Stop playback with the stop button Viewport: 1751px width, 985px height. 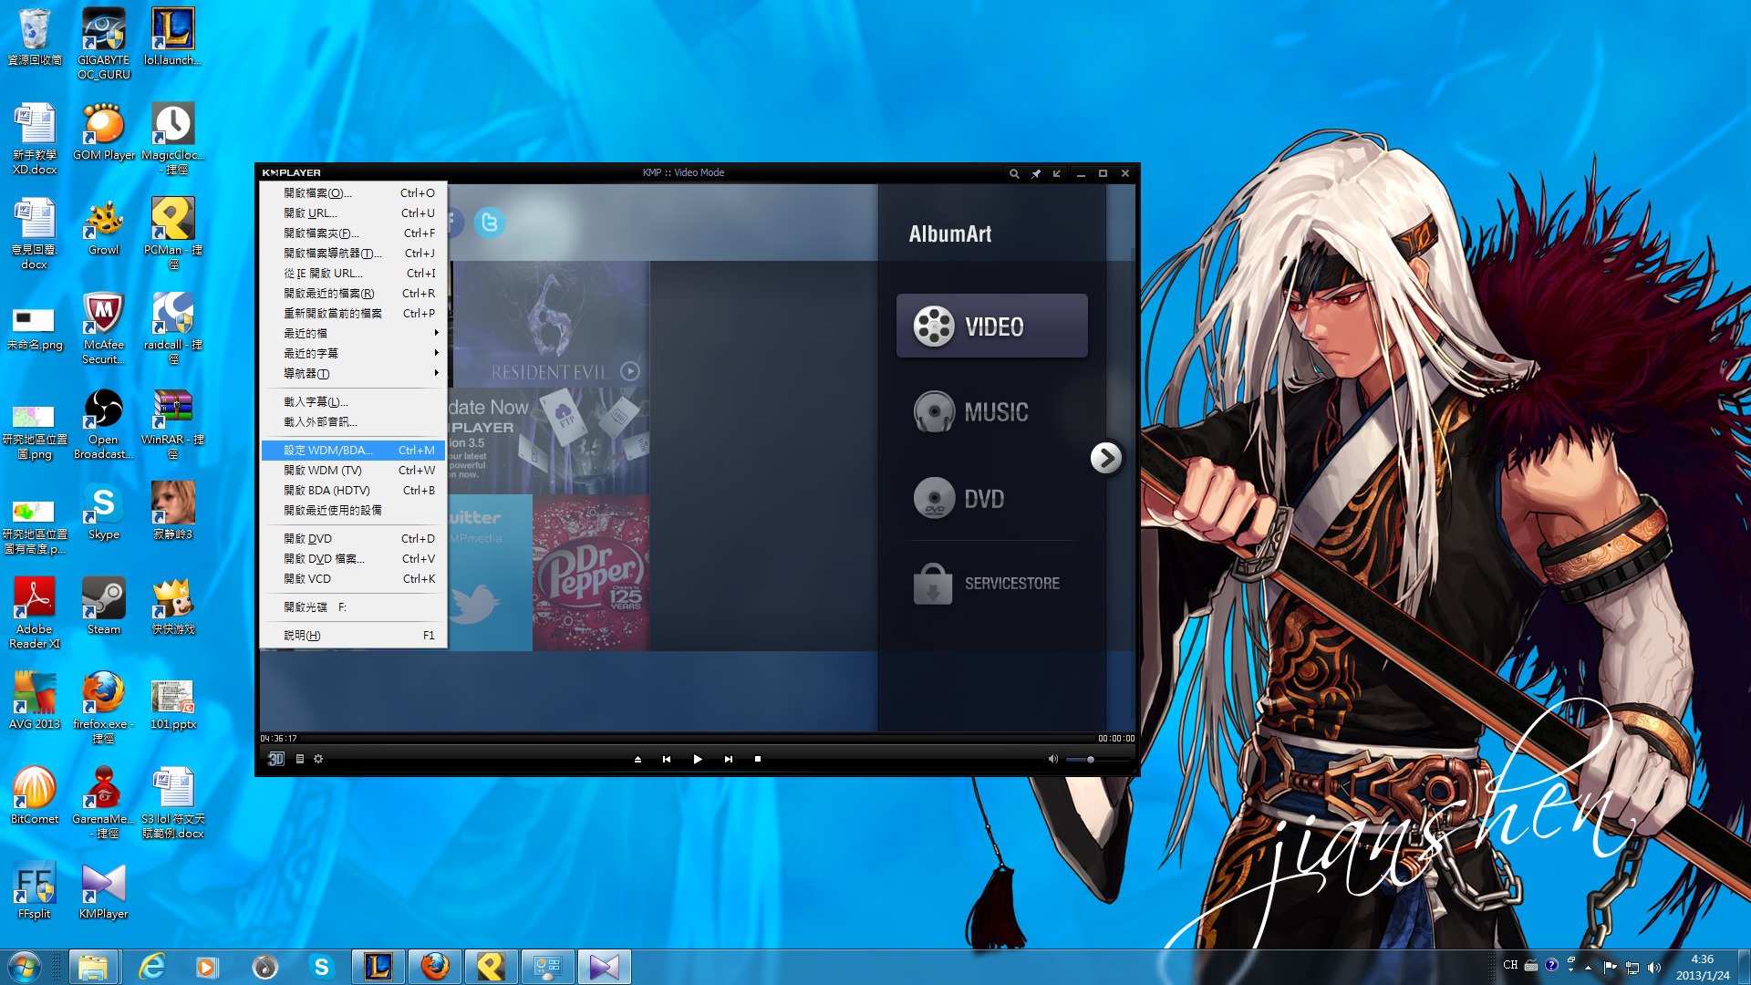pos(758,759)
